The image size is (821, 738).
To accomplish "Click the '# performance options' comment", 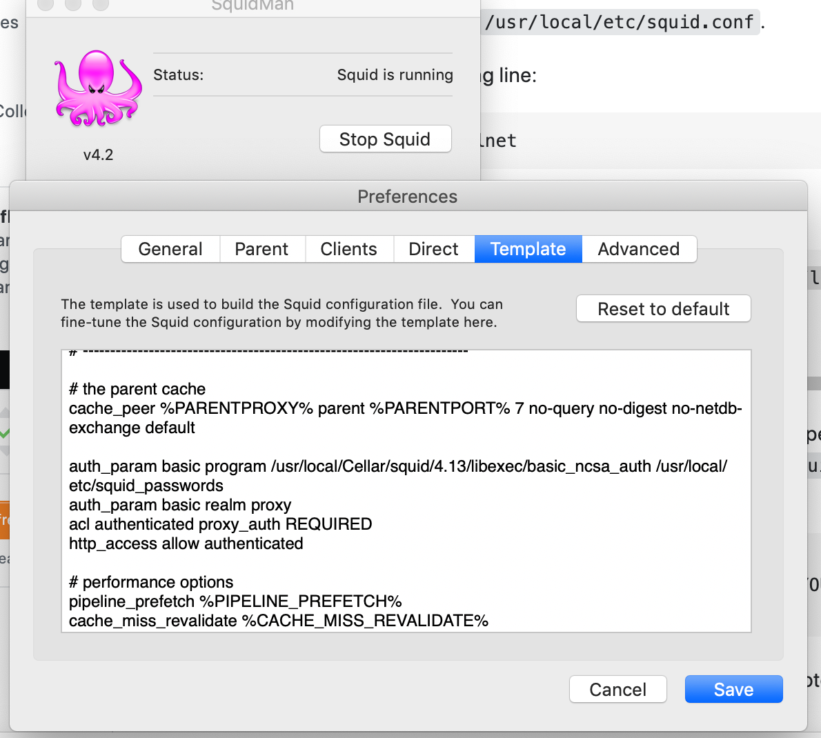I will tap(151, 582).
